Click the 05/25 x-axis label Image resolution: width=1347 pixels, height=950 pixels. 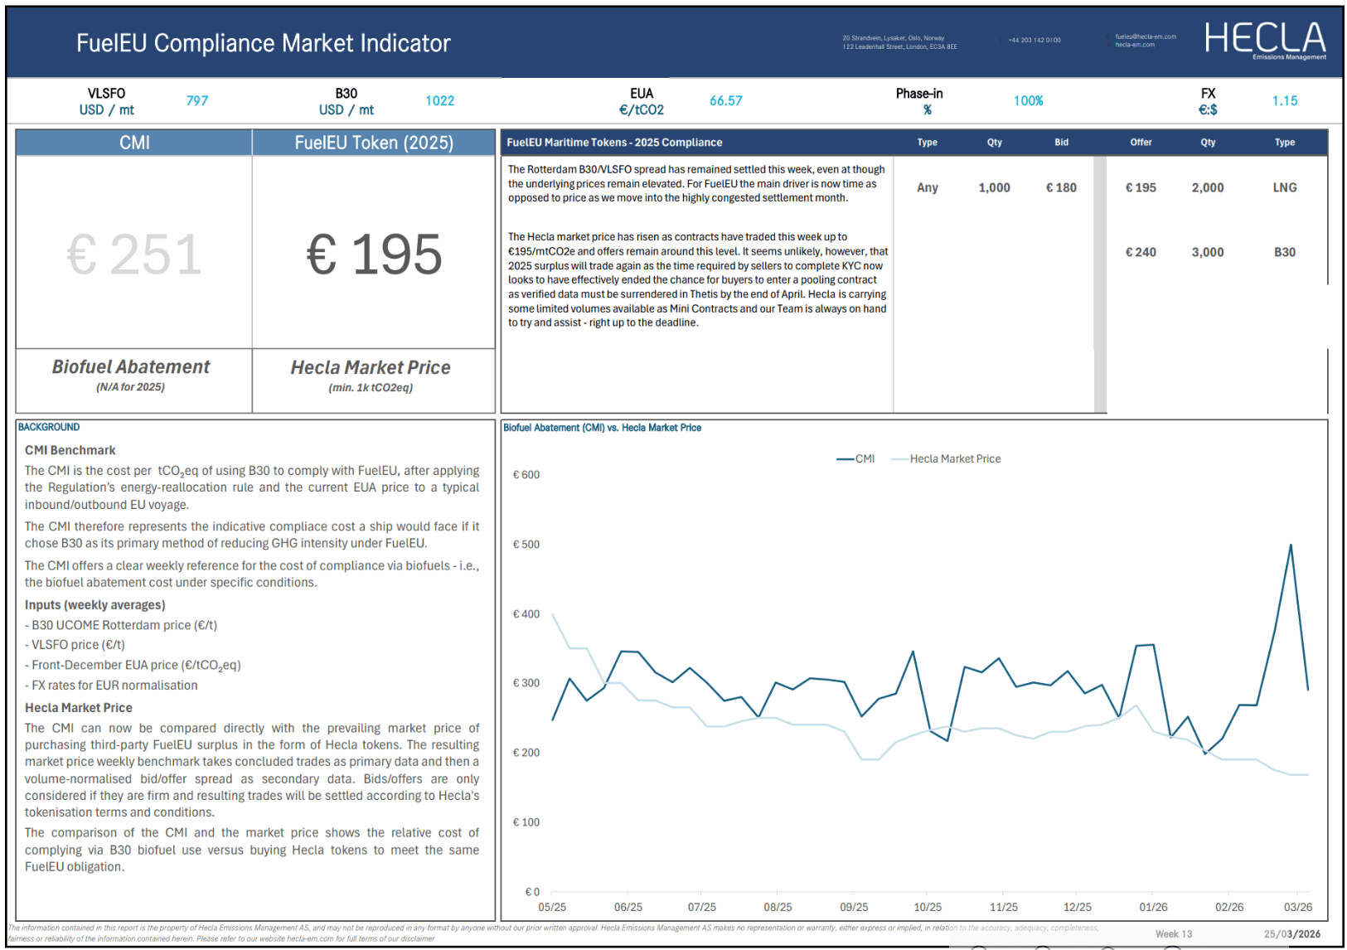(552, 908)
